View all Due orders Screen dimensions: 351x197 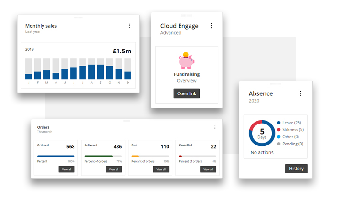pos(161,169)
